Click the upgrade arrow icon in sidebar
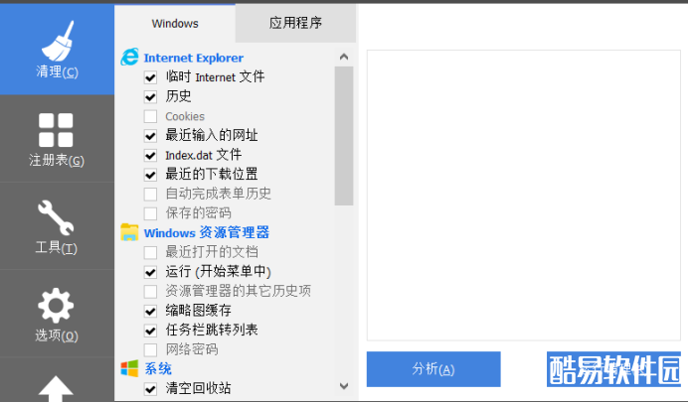 pyautogui.click(x=57, y=387)
